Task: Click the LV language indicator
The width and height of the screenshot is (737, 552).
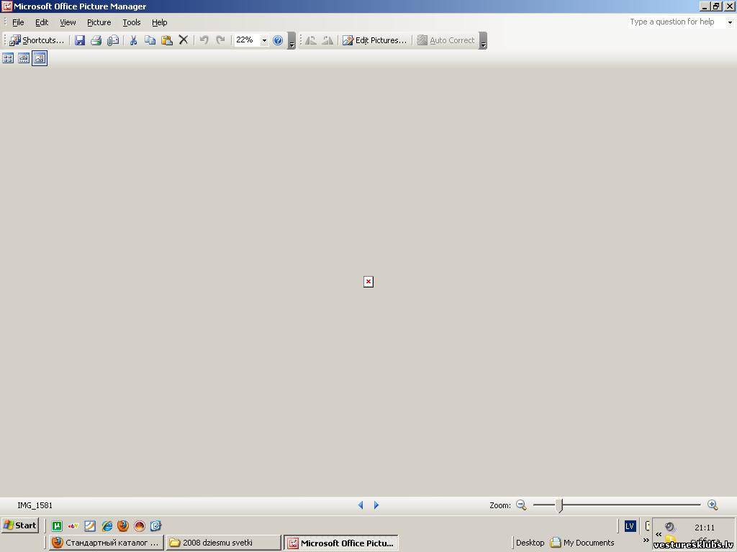Action: pyautogui.click(x=630, y=526)
